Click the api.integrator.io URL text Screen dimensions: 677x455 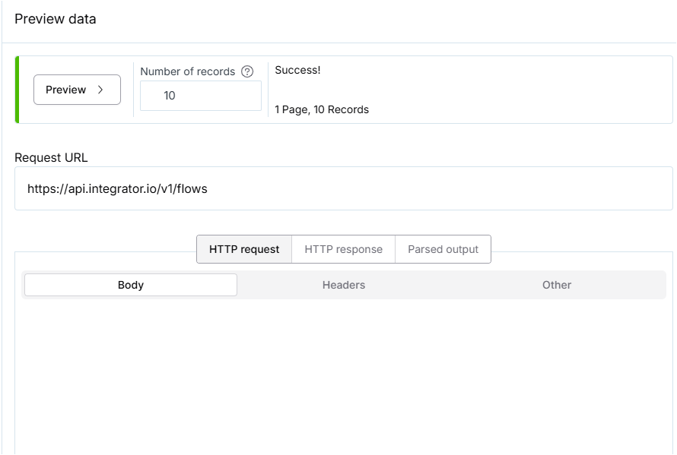117,189
